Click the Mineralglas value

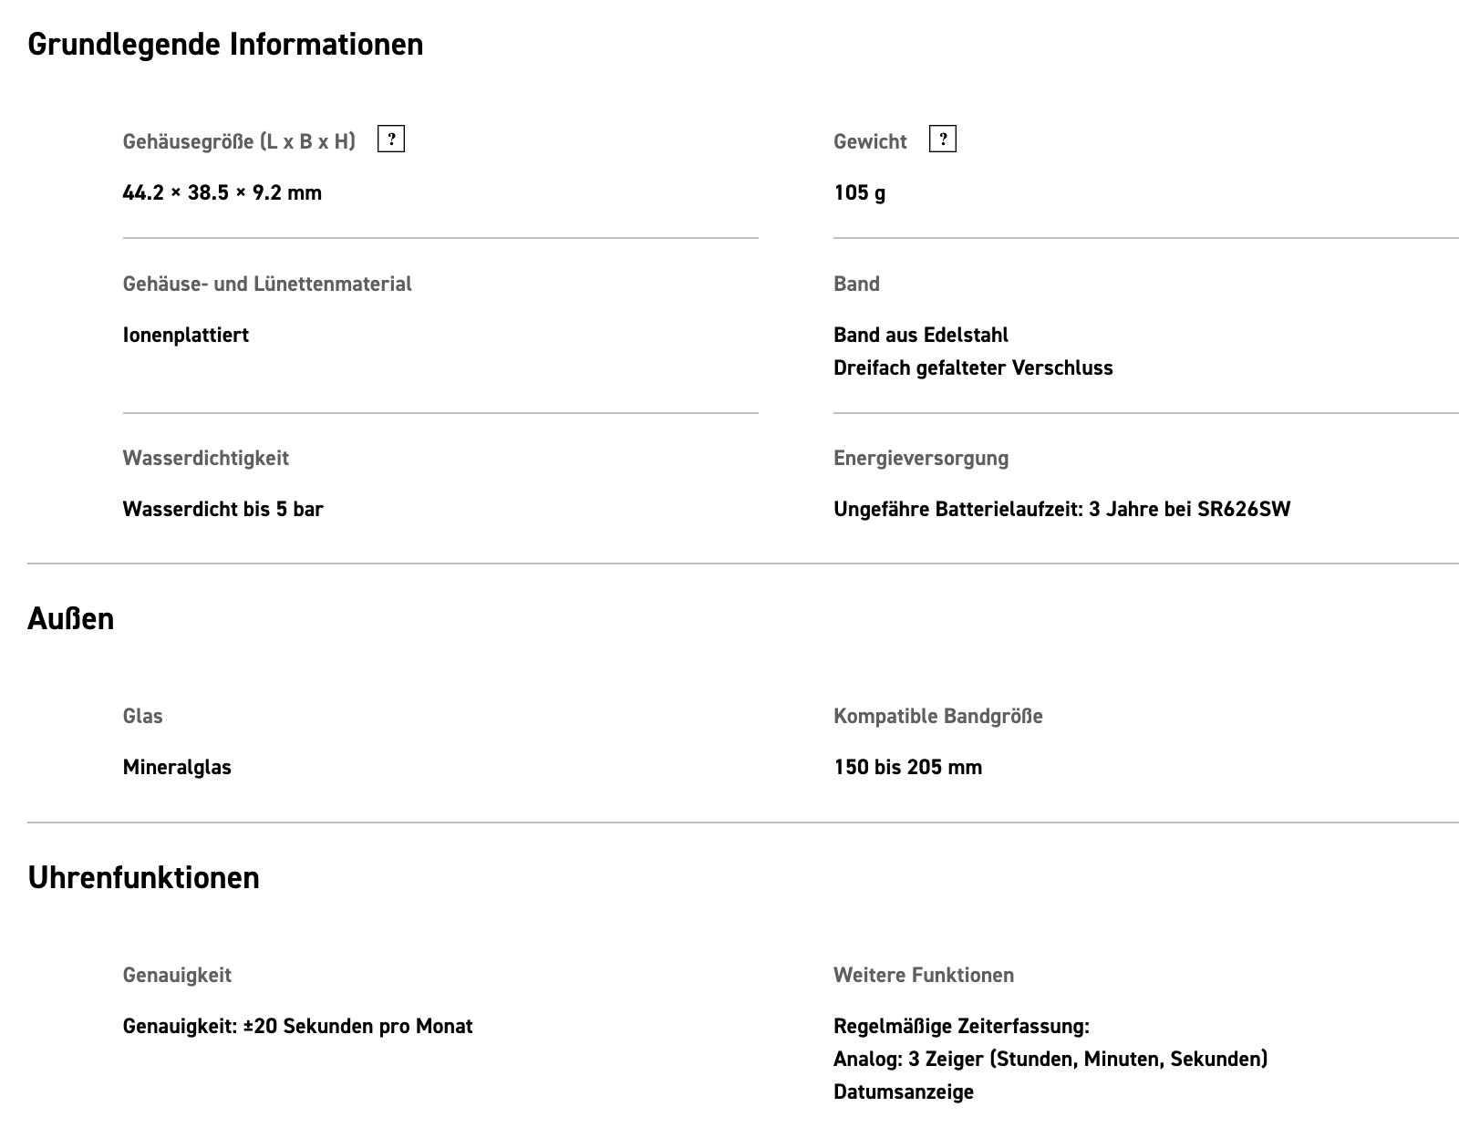point(177,767)
